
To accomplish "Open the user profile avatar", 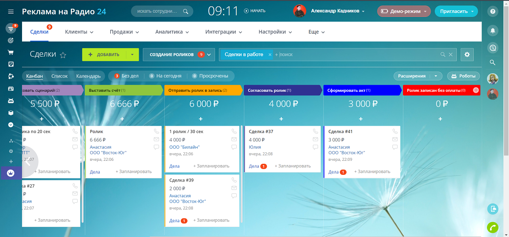I will click(299, 11).
